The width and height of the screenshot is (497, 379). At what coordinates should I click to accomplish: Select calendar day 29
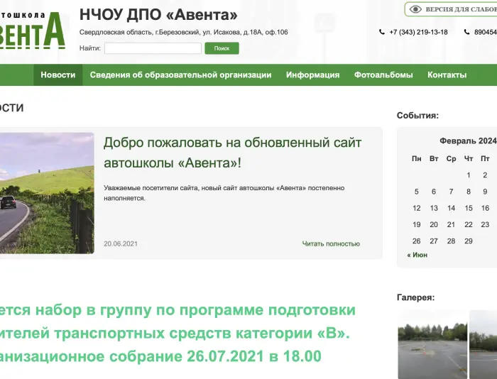click(469, 241)
